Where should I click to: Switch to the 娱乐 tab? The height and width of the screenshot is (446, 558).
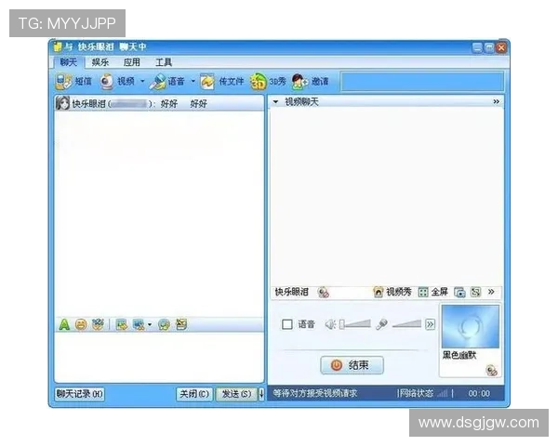pos(100,62)
